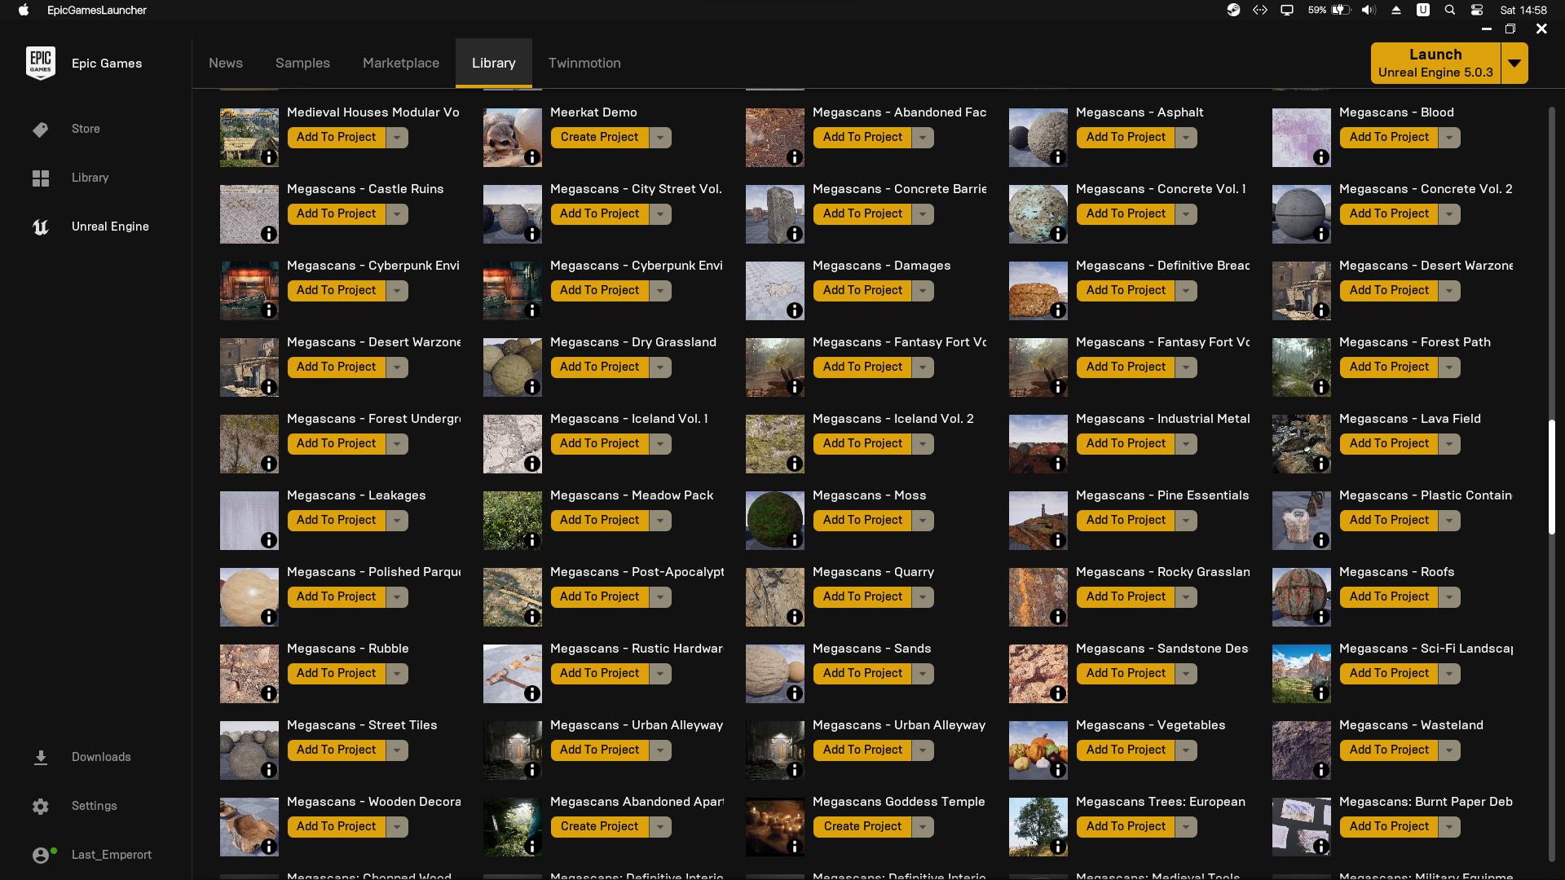Click Create Project for Megascans Goddess Temple
The image size is (1565, 880).
tap(862, 827)
